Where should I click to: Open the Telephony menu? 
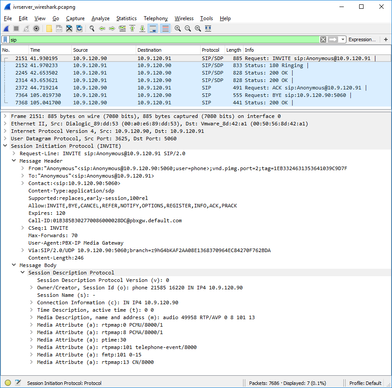(x=155, y=18)
